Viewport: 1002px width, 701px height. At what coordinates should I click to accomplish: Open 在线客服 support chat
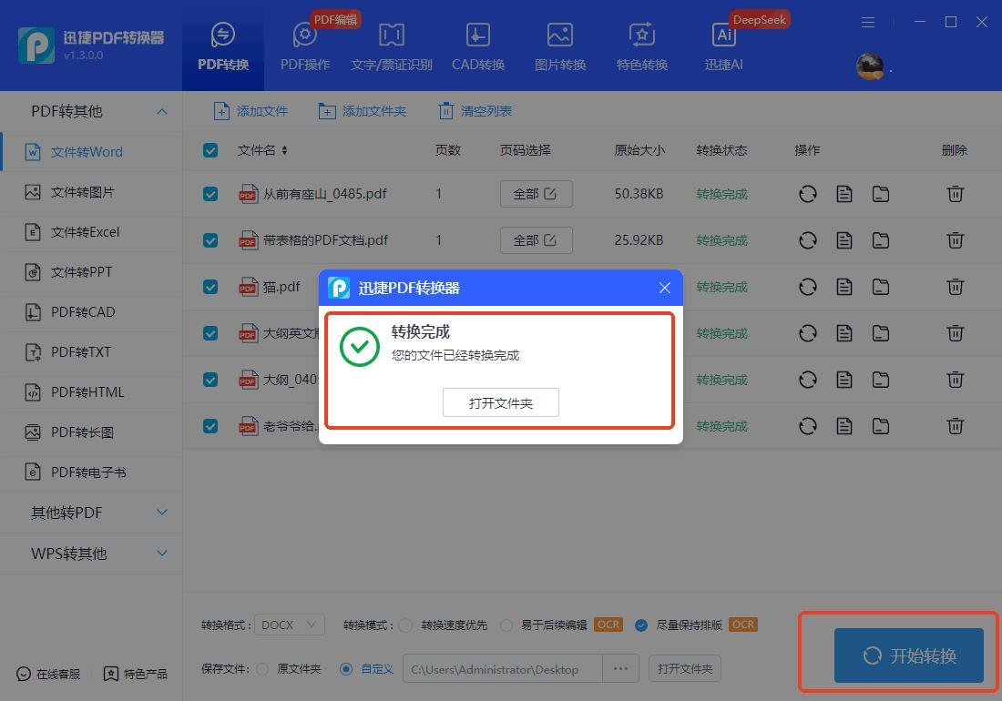tap(49, 674)
